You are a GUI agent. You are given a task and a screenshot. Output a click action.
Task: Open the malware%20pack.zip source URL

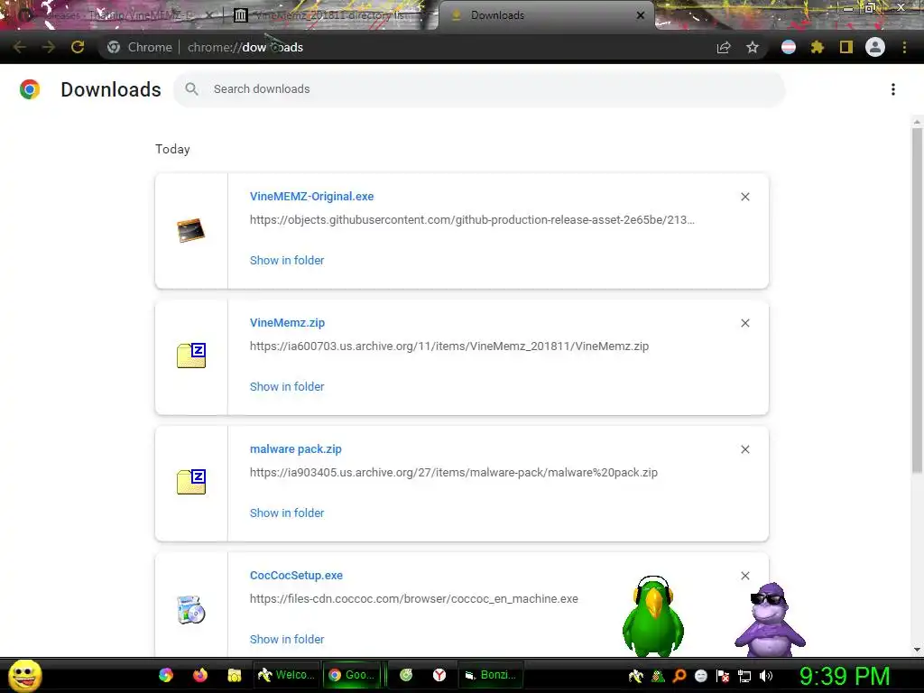[453, 473]
